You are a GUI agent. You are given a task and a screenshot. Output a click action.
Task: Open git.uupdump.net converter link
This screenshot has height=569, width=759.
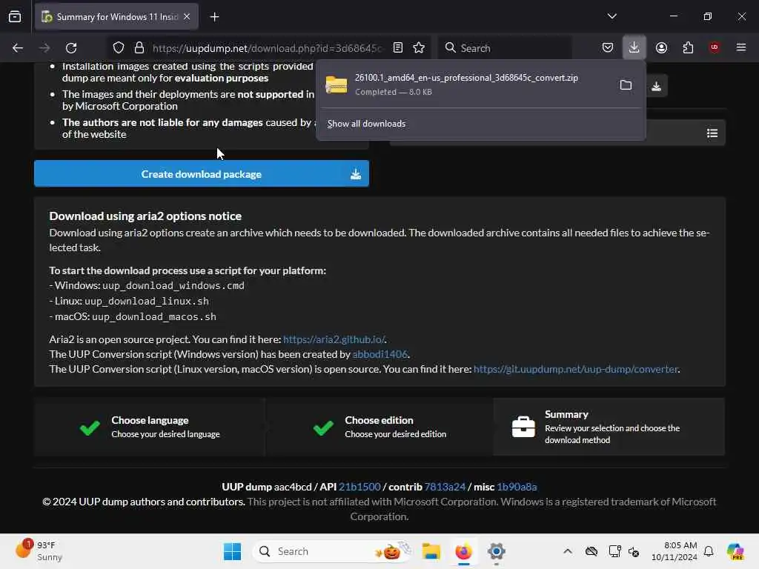click(575, 369)
